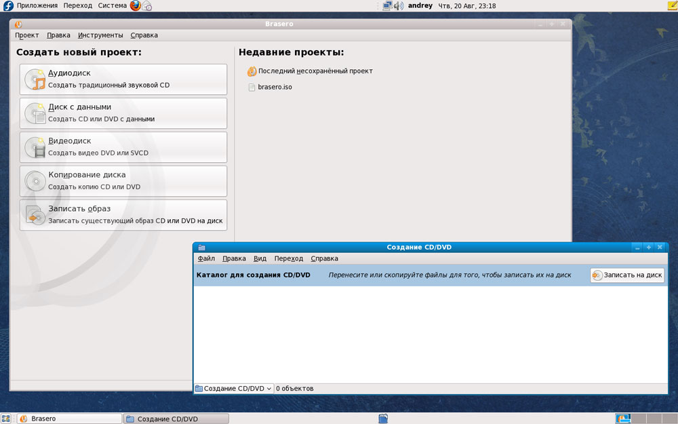This screenshot has width=678, height=424.
Task: Click the file manager icon in bottom panel
Action: click(383, 419)
